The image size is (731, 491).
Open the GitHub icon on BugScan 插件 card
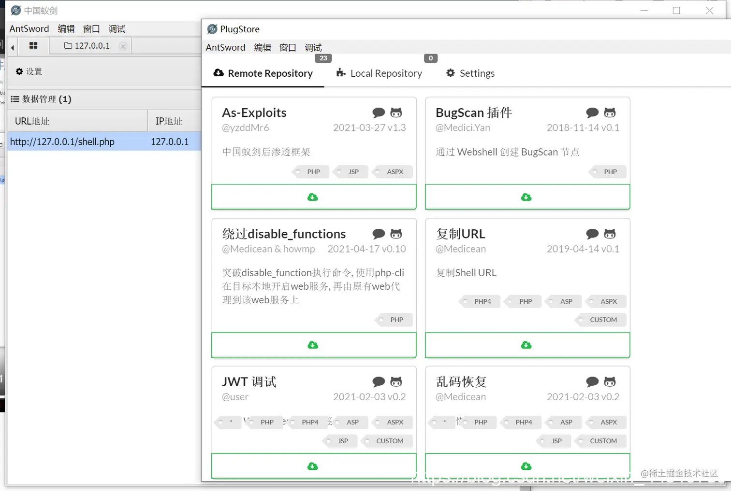click(610, 113)
